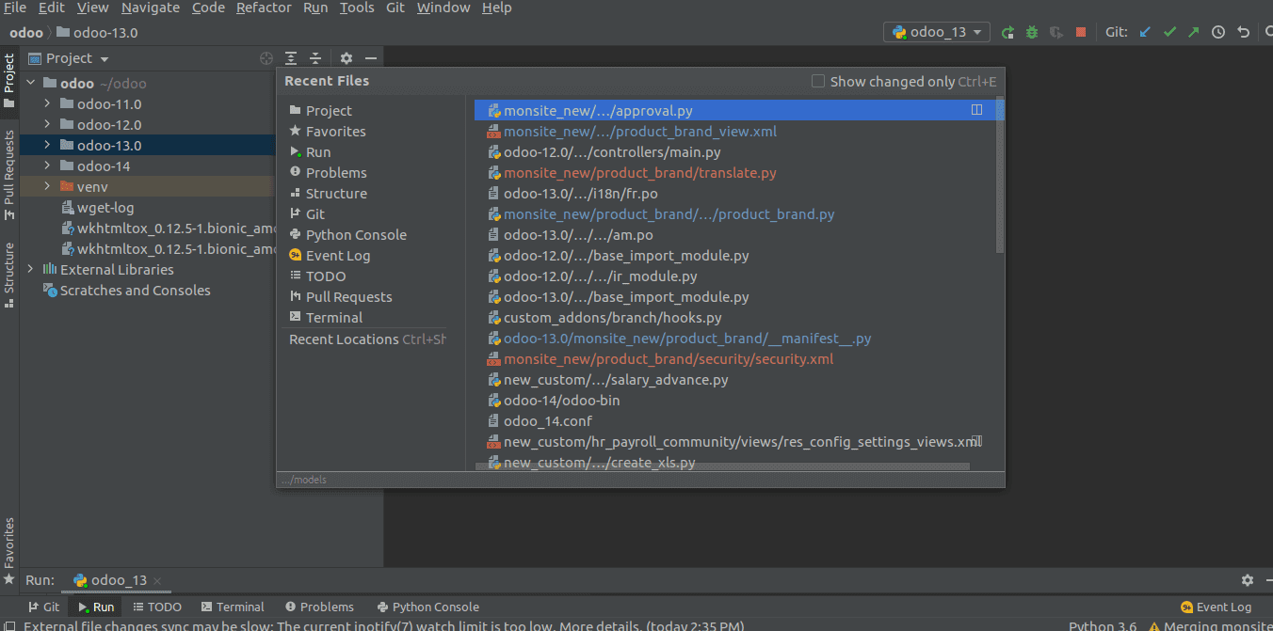The height and width of the screenshot is (631, 1273).
Task: Run coverage with the shield icon
Action: coord(1056,32)
